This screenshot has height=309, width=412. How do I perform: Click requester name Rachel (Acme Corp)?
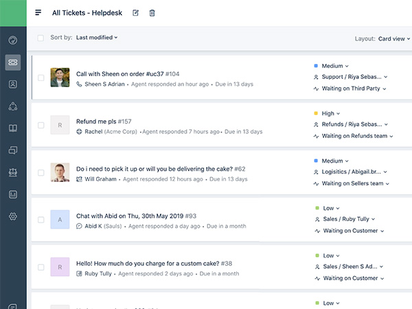(111, 132)
